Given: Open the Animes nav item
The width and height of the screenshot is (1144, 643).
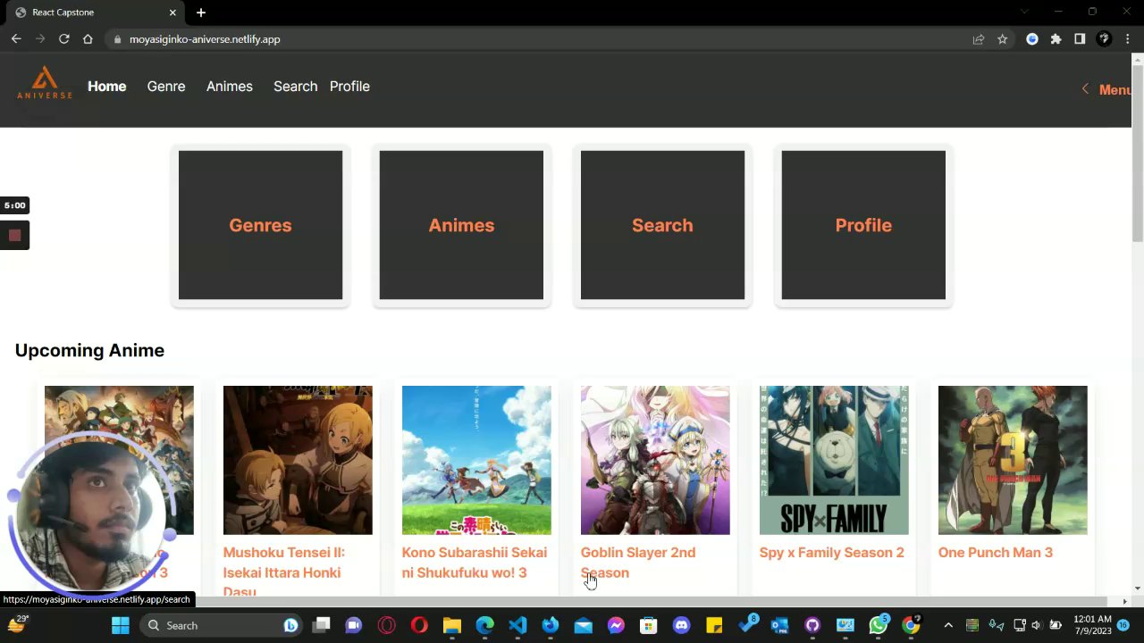Looking at the screenshot, I should 230,87.
